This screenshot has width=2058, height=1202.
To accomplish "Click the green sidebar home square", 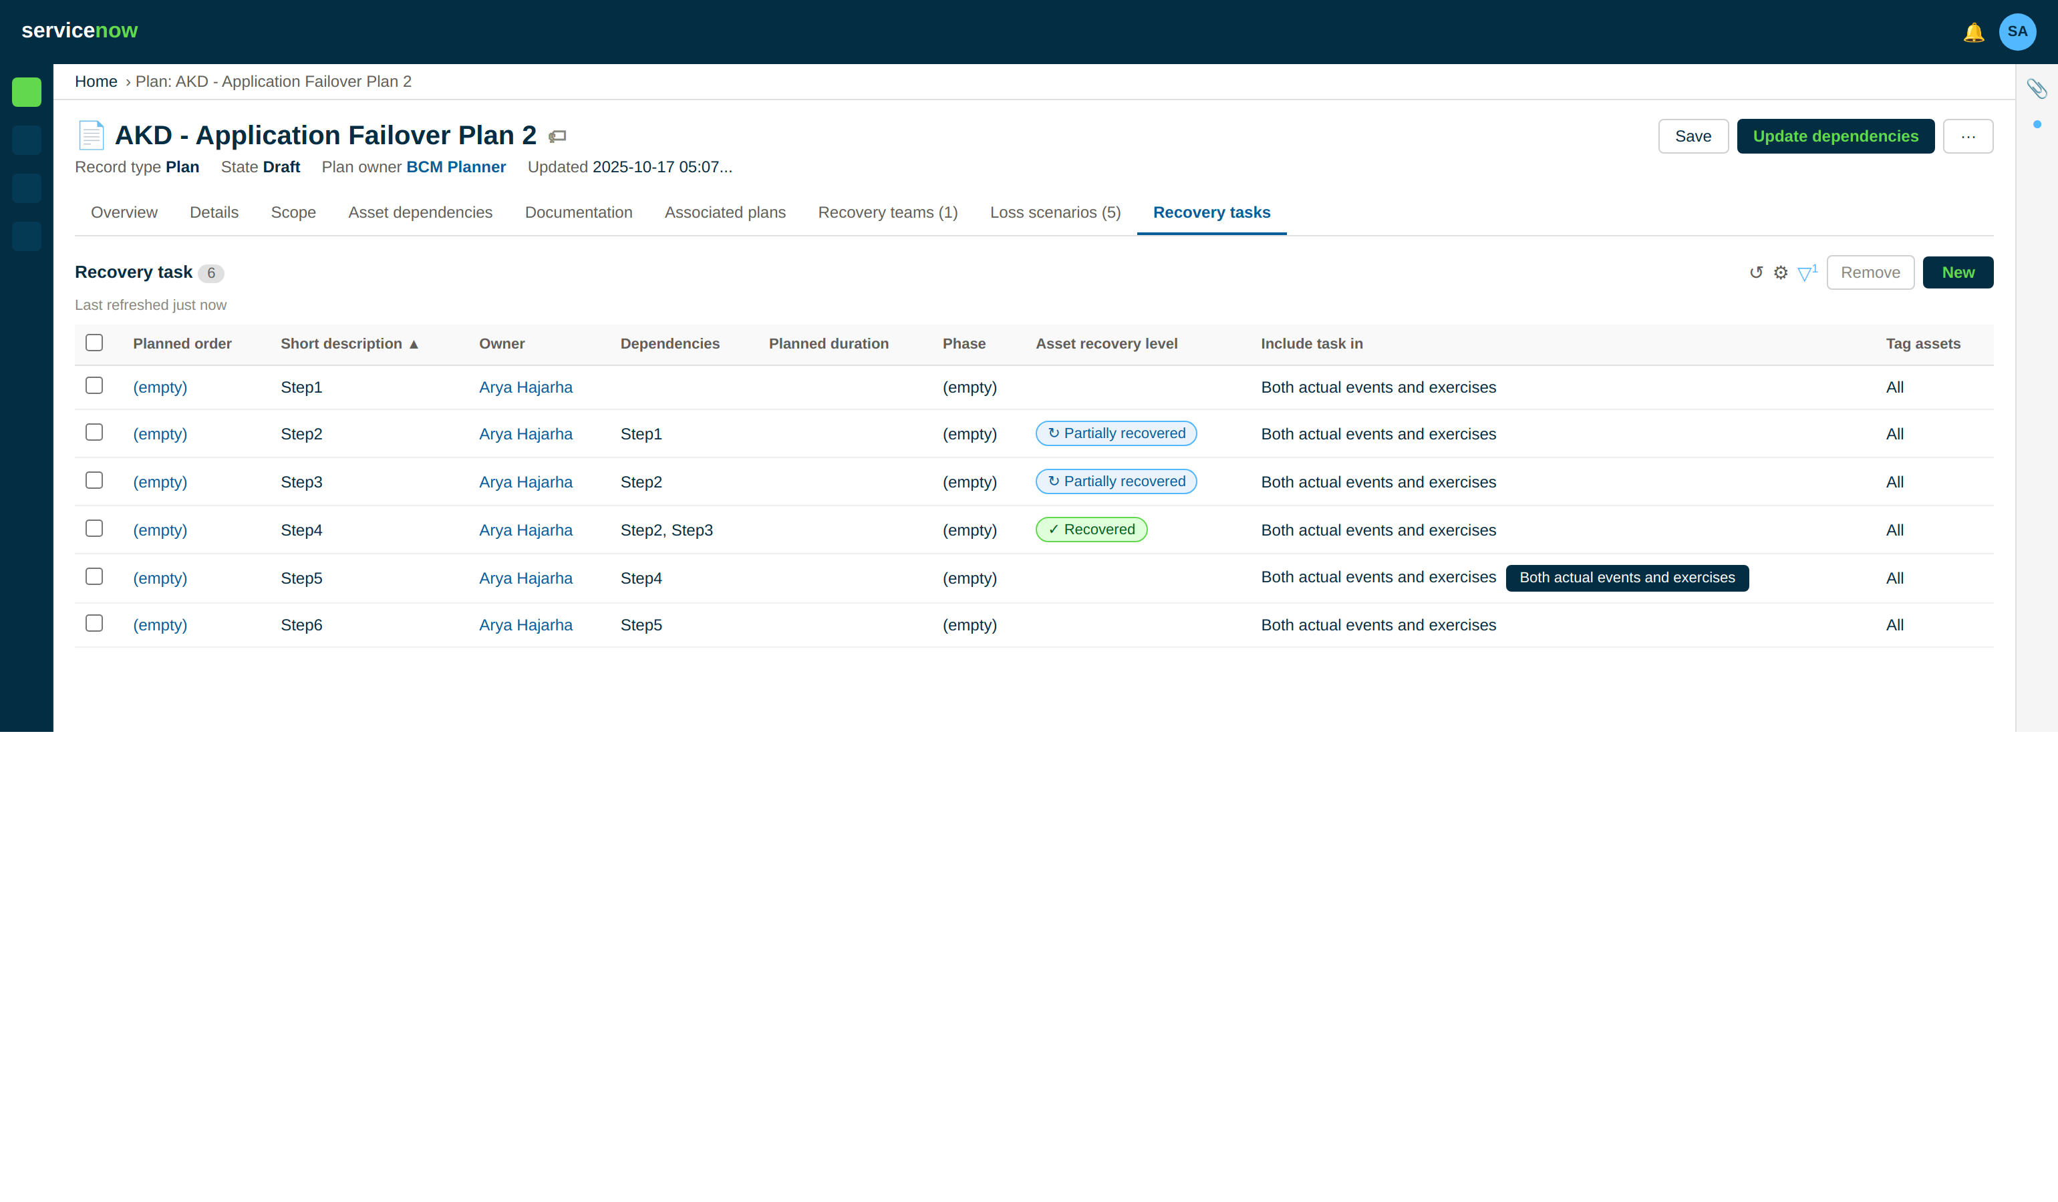I will click(27, 92).
